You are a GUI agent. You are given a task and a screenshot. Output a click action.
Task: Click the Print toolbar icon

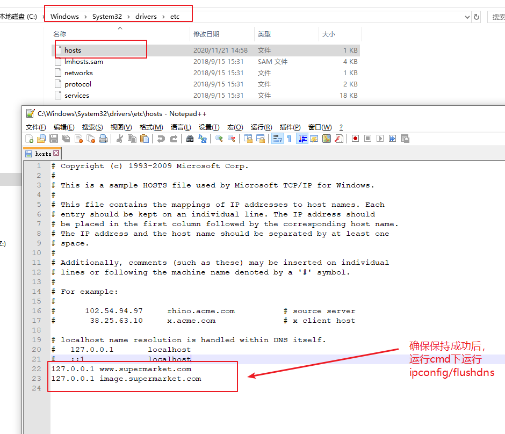tap(103, 139)
